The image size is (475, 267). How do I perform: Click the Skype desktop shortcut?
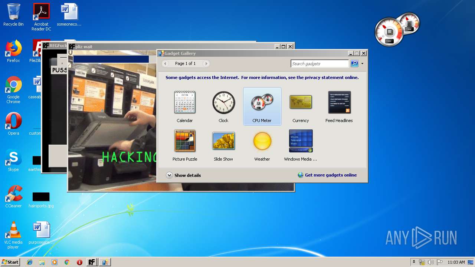click(13, 160)
